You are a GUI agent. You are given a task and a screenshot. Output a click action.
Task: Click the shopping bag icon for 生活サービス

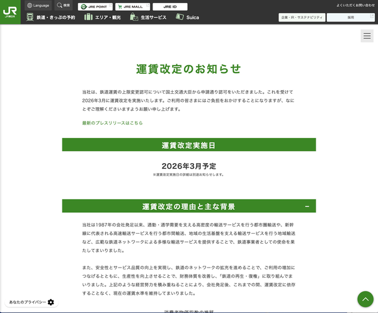point(134,17)
